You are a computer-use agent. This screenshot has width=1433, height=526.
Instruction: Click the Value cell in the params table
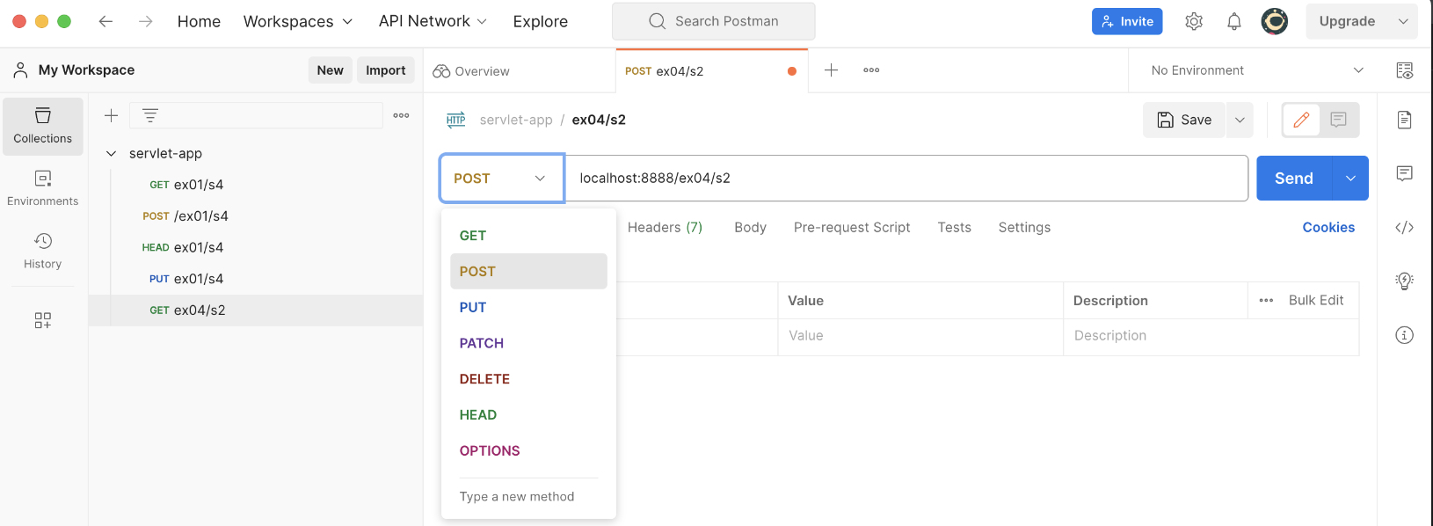pyautogui.click(x=920, y=336)
